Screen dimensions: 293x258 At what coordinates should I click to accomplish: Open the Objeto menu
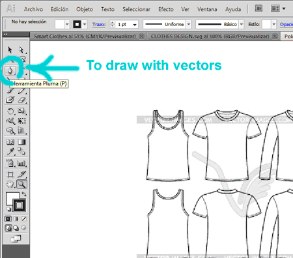tap(85, 10)
